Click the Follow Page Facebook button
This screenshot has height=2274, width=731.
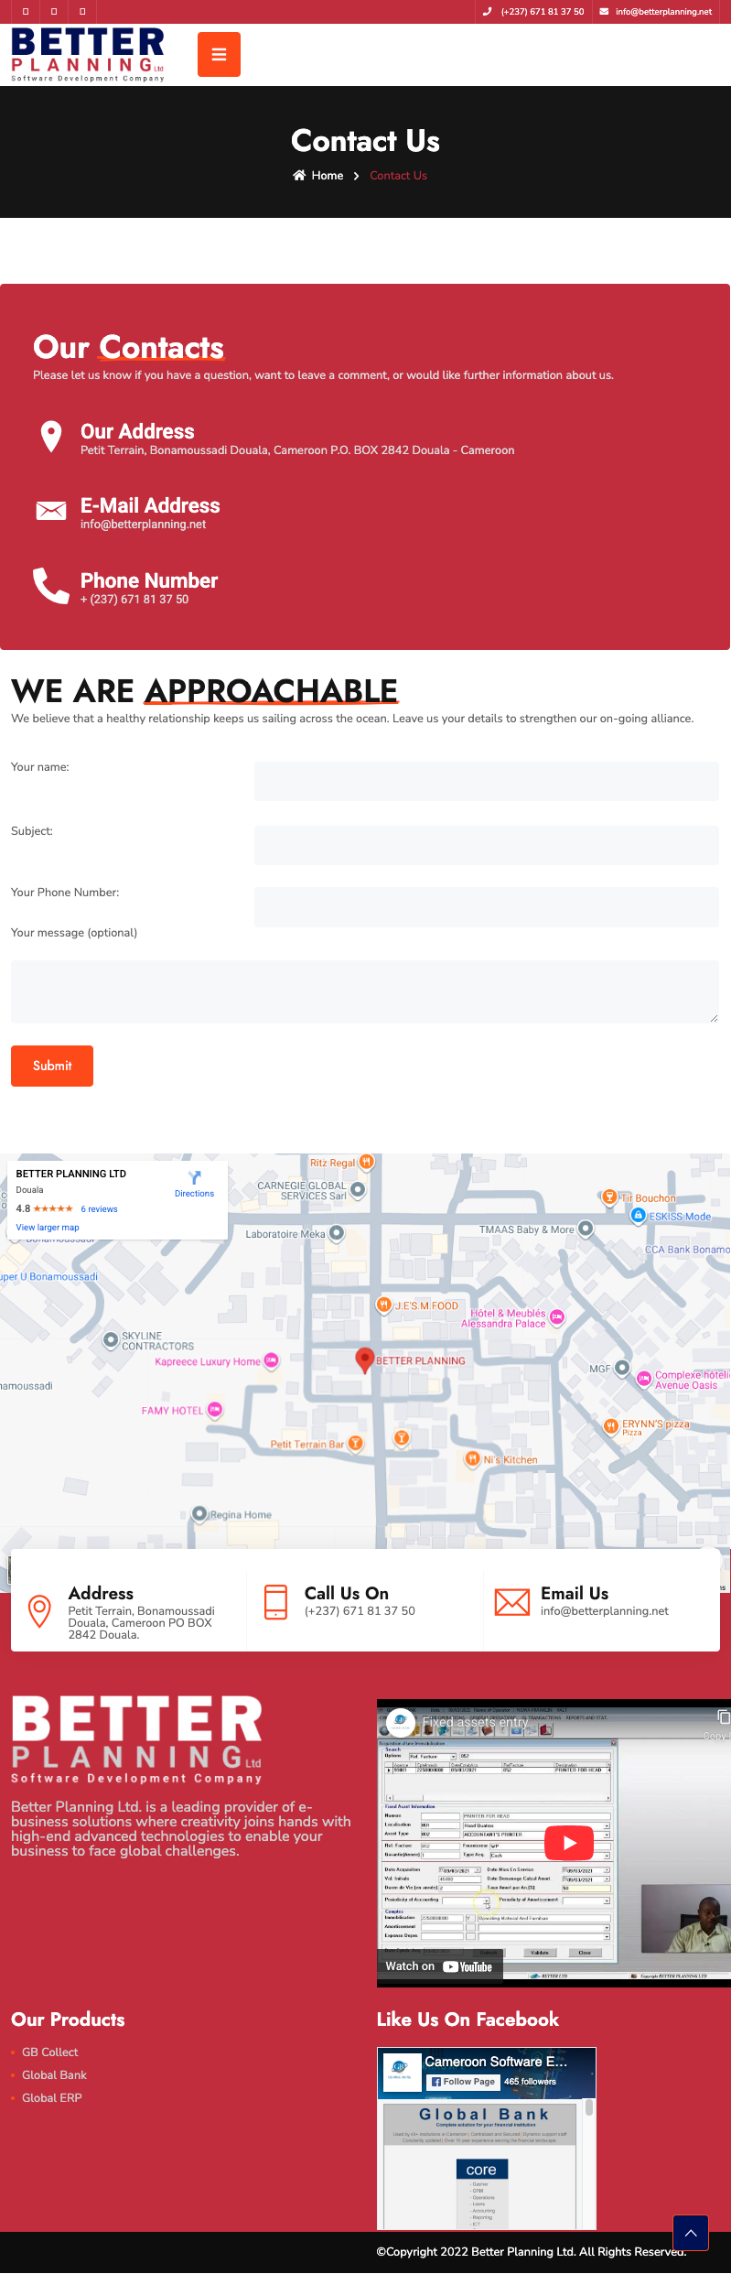(x=463, y=2081)
